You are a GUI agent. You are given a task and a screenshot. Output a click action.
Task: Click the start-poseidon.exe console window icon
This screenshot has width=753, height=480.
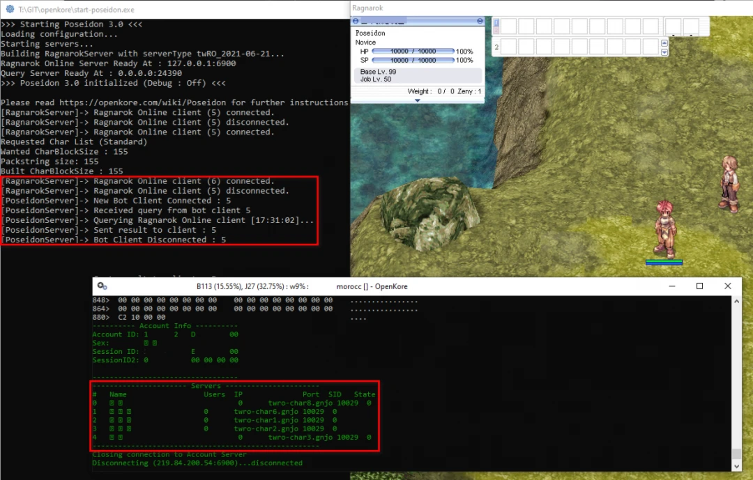point(10,10)
